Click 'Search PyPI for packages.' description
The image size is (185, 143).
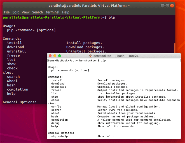(118, 110)
